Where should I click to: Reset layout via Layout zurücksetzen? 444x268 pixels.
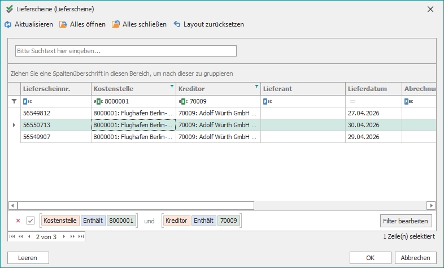click(208, 24)
